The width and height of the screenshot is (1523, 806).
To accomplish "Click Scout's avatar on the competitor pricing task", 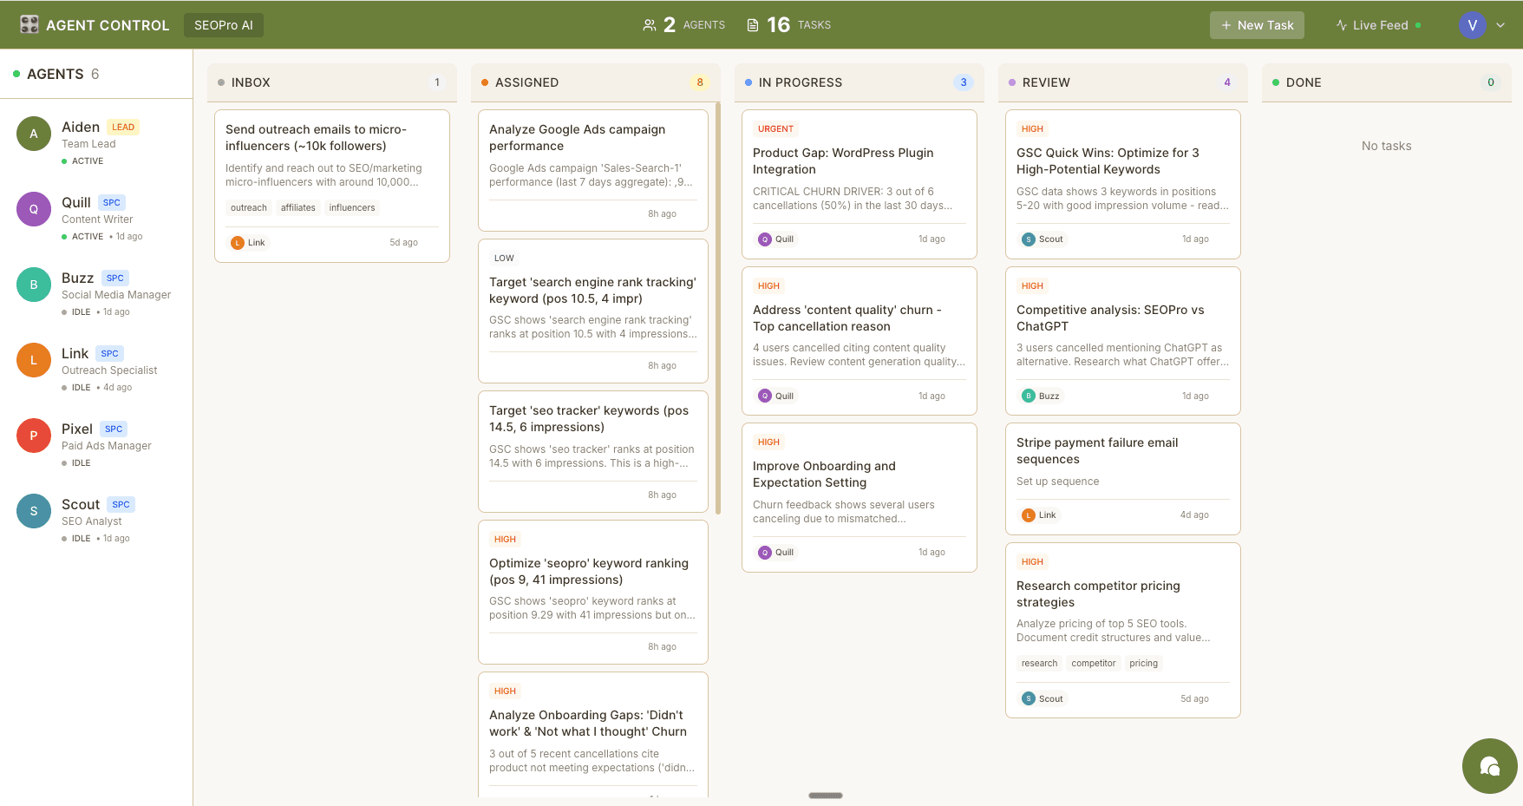I will (1029, 698).
